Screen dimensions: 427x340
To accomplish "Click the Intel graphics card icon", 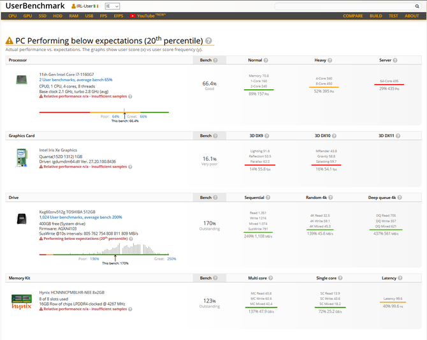I will [x=22, y=158].
